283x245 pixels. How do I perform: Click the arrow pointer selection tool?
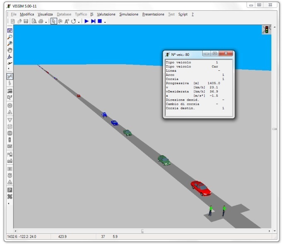[x=54, y=21]
